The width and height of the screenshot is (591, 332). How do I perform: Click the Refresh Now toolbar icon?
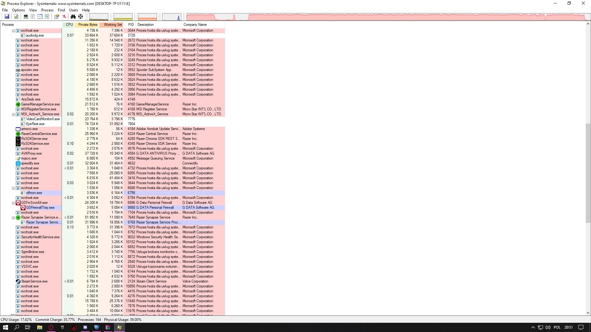(x=16, y=17)
